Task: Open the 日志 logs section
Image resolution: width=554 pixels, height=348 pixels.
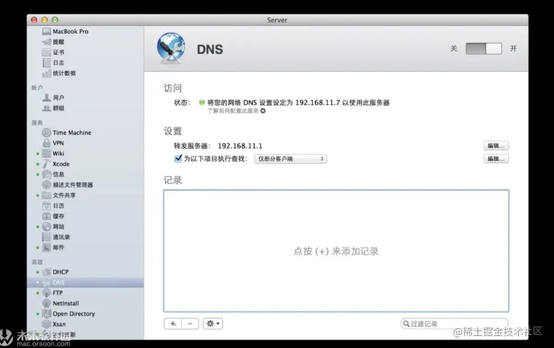Action: [54, 63]
